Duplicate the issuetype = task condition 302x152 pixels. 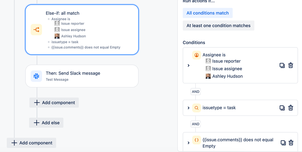tap(282, 108)
